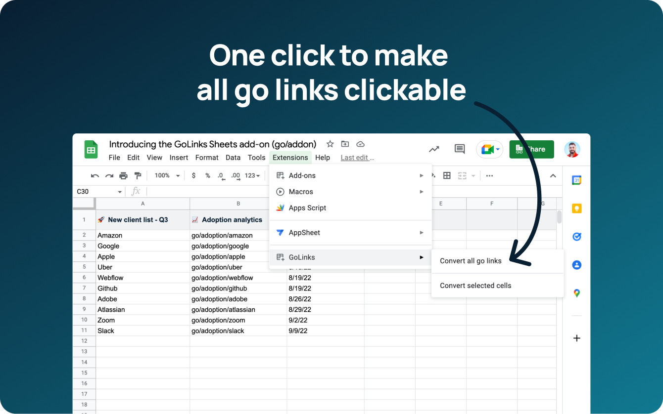Undo the last action
The height and width of the screenshot is (414, 663).
pos(95,175)
